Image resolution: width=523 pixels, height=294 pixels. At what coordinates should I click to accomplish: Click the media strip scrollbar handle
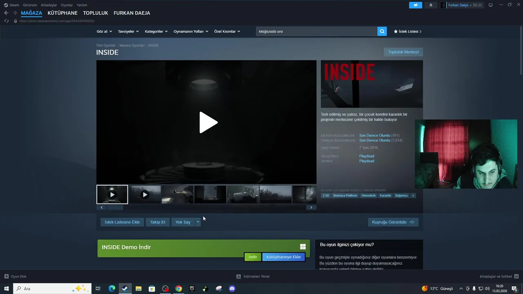tap(115, 207)
